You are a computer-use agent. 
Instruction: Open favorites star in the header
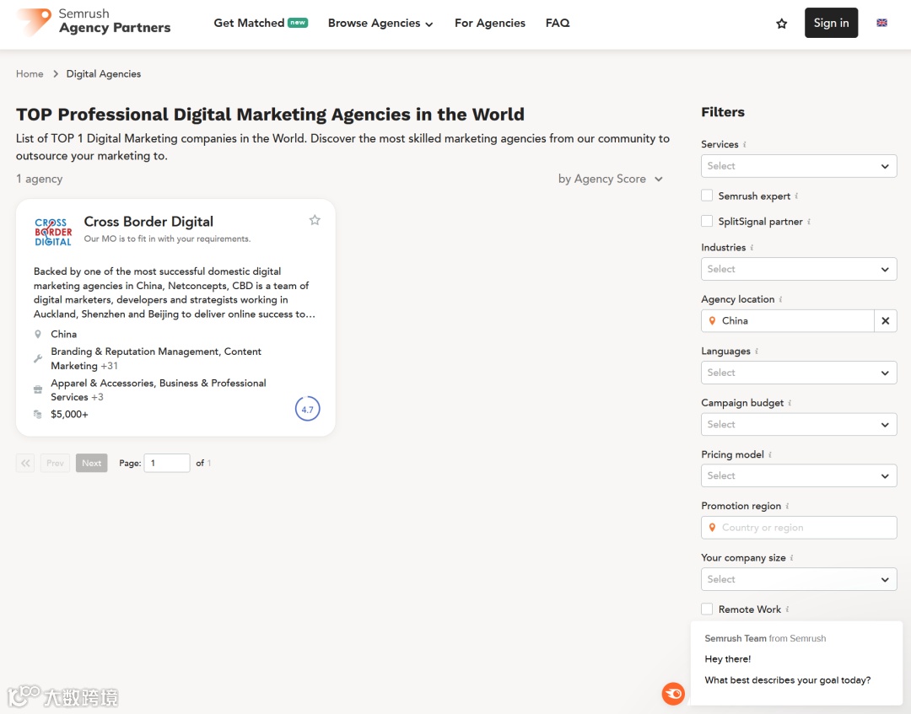(782, 24)
